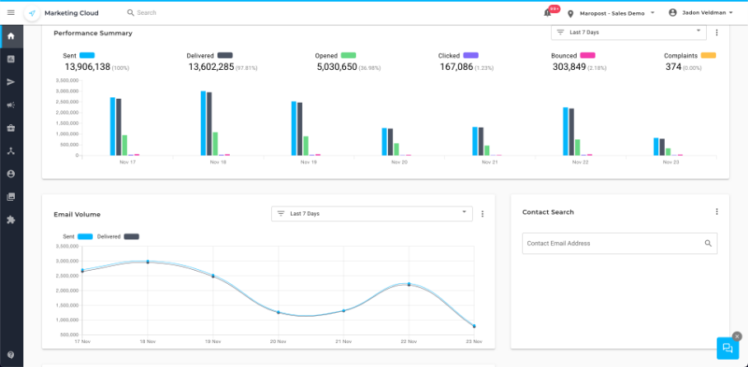The height and width of the screenshot is (367, 748).
Task: Open the journeys hierarchy icon in sidebar
Action: [11, 151]
